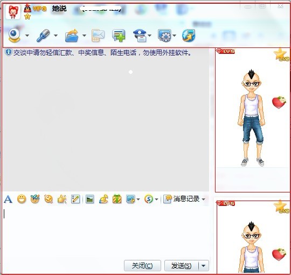
Task: Open the apps globe icon in toolbar
Action: pyautogui.click(x=189, y=36)
